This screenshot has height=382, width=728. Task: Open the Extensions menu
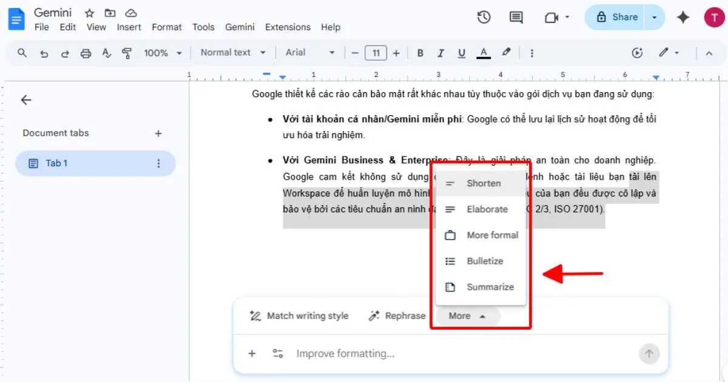288,27
